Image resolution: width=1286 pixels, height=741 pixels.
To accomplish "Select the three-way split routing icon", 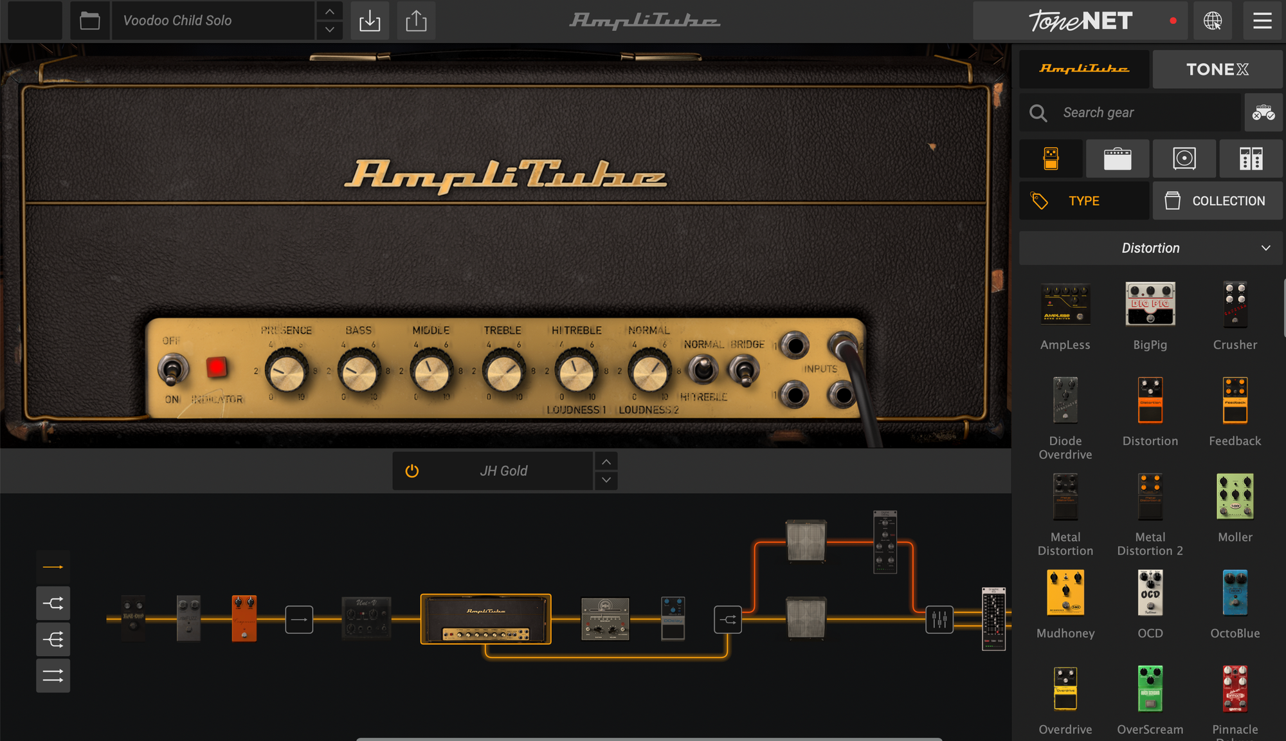I will pyautogui.click(x=53, y=639).
